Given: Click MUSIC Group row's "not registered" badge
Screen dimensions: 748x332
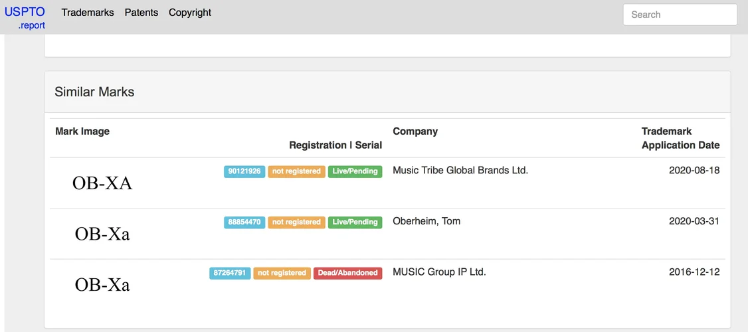Looking at the screenshot, I should pyautogui.click(x=282, y=273).
